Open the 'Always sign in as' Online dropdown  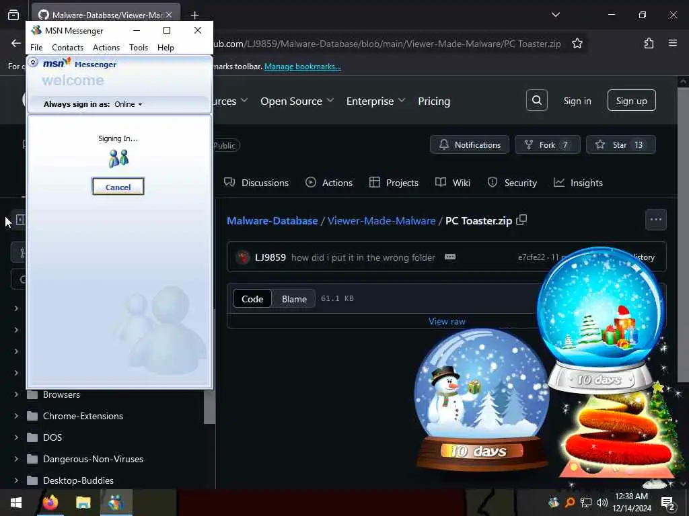(129, 104)
